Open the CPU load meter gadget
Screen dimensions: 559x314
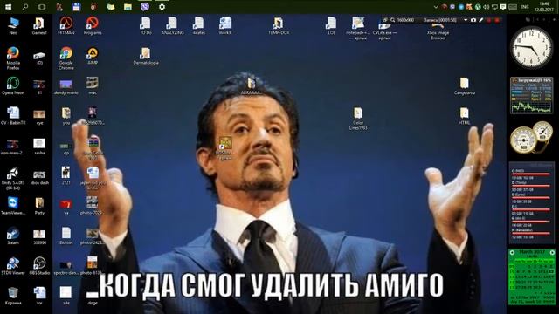pyautogui.click(x=531, y=95)
